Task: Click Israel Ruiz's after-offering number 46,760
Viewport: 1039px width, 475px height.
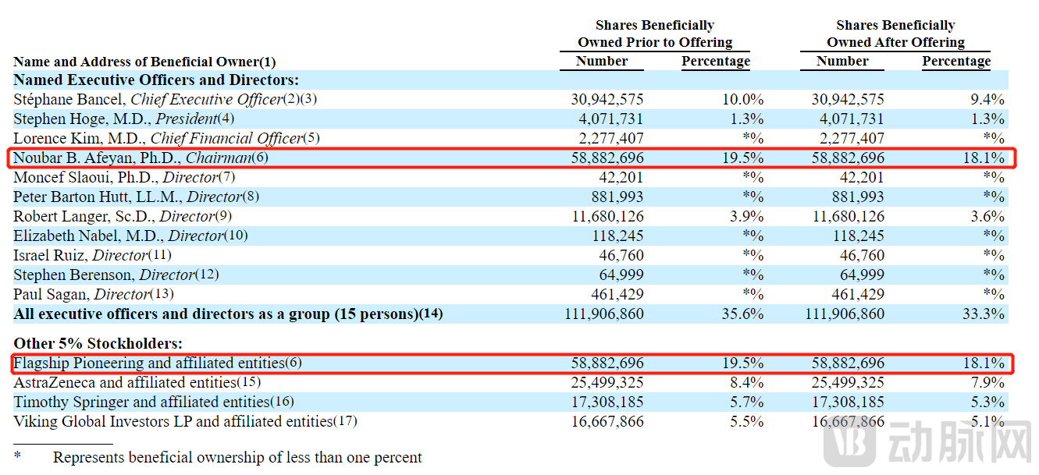Action: (862, 255)
